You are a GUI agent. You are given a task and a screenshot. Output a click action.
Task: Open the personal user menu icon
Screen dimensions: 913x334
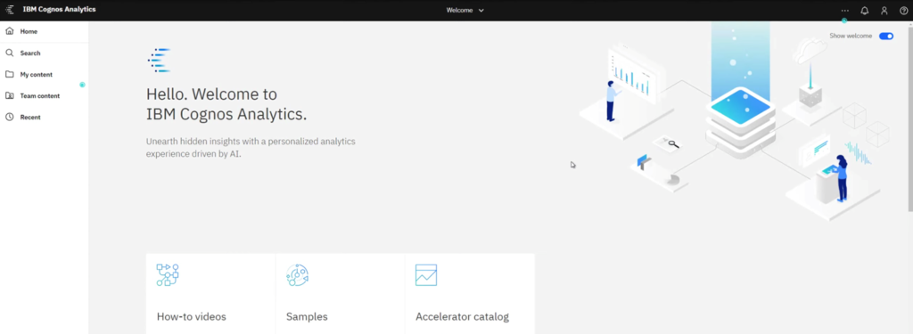(x=884, y=11)
